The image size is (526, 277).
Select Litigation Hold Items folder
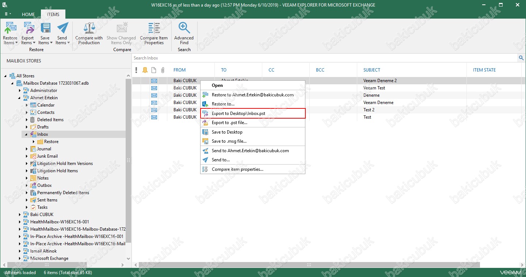click(57, 171)
